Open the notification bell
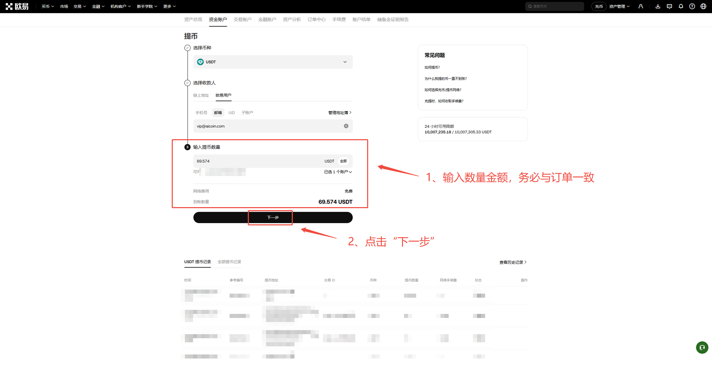Screen dimensions: 712x371 [681, 6]
